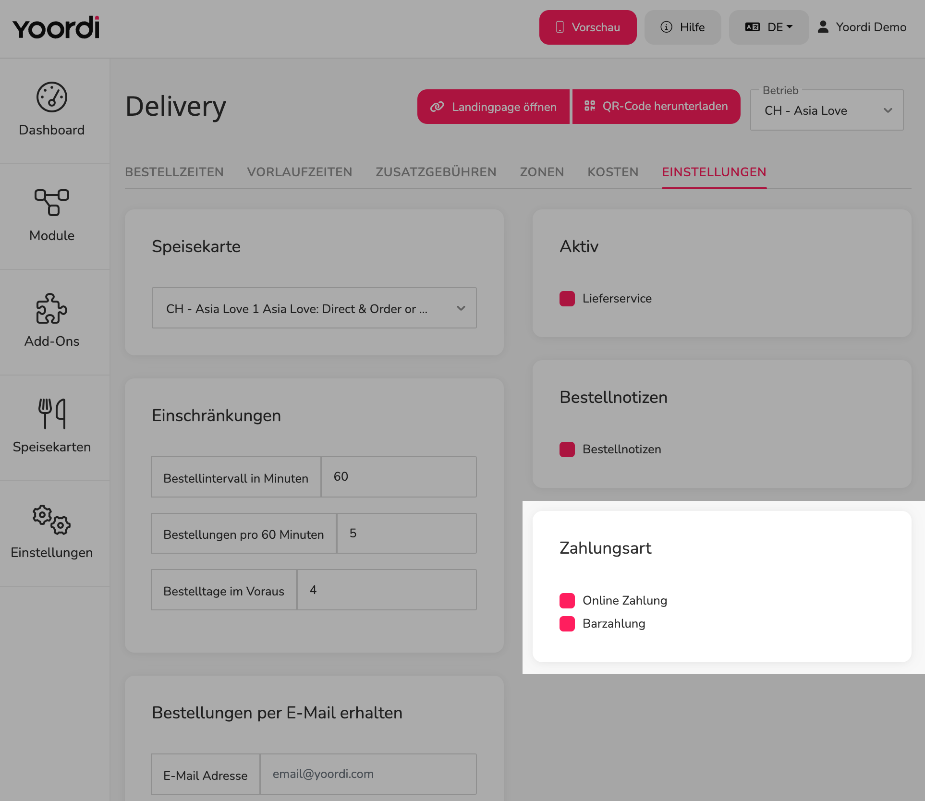Click the Dashboard sidebar label
This screenshot has width=925, height=801.
coord(52,130)
